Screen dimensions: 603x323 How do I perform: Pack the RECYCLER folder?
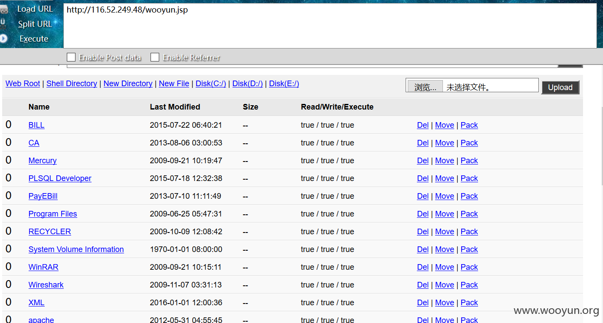pos(469,232)
